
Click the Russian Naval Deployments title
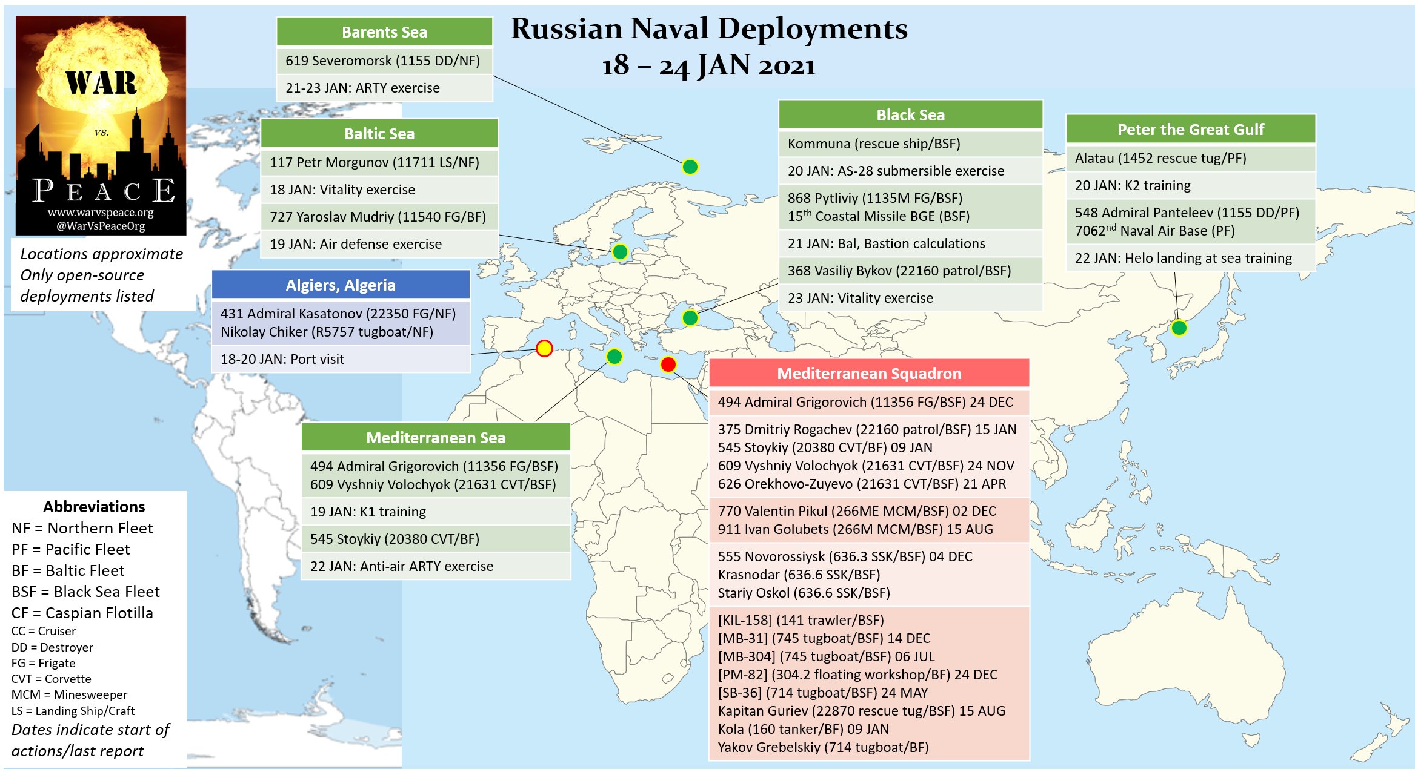click(709, 29)
